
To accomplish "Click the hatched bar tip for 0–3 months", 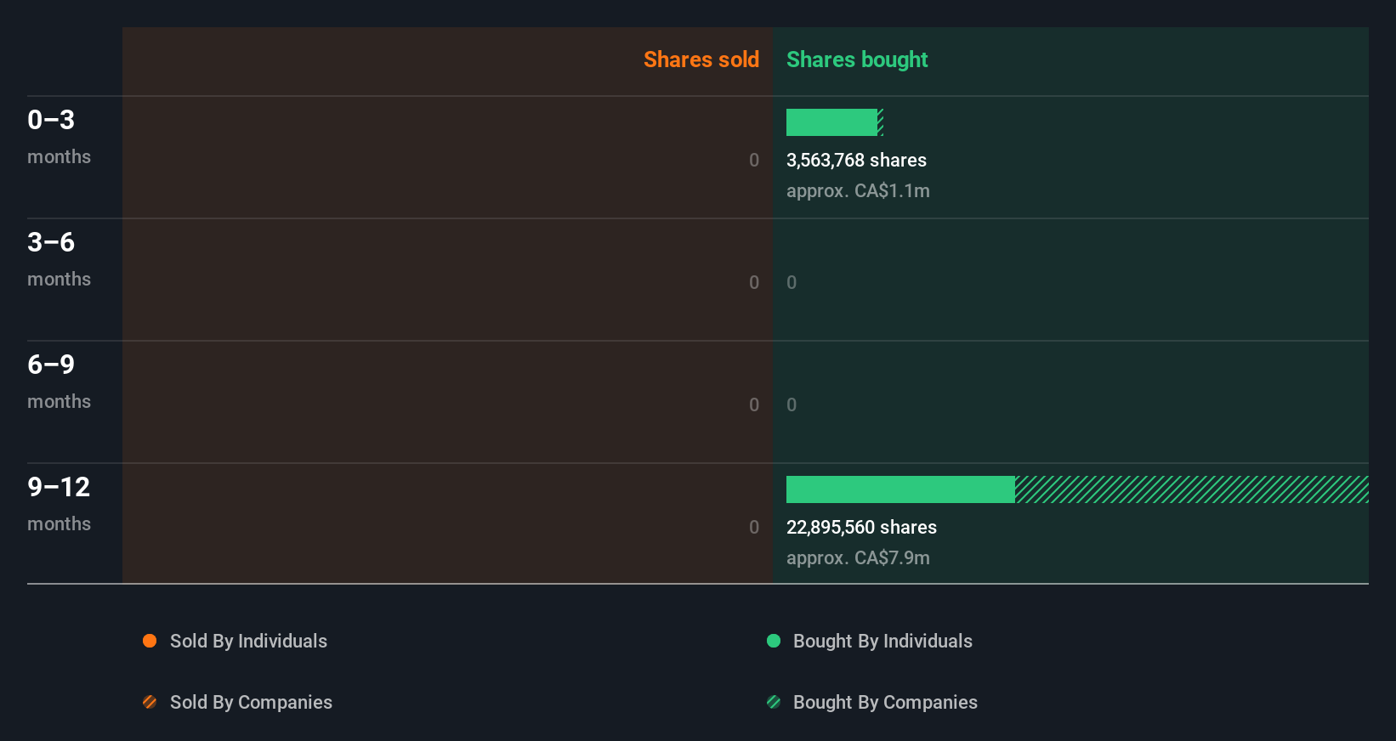I will [881, 122].
